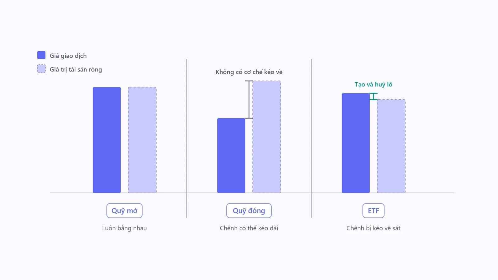This screenshot has height=280, width=498.
Task: Click the solid blue Quỹ mở bar
Action: [x=107, y=140]
